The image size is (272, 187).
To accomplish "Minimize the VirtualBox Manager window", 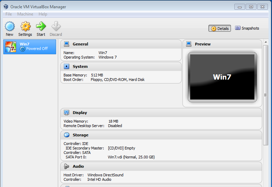I will (x=240, y=7).
